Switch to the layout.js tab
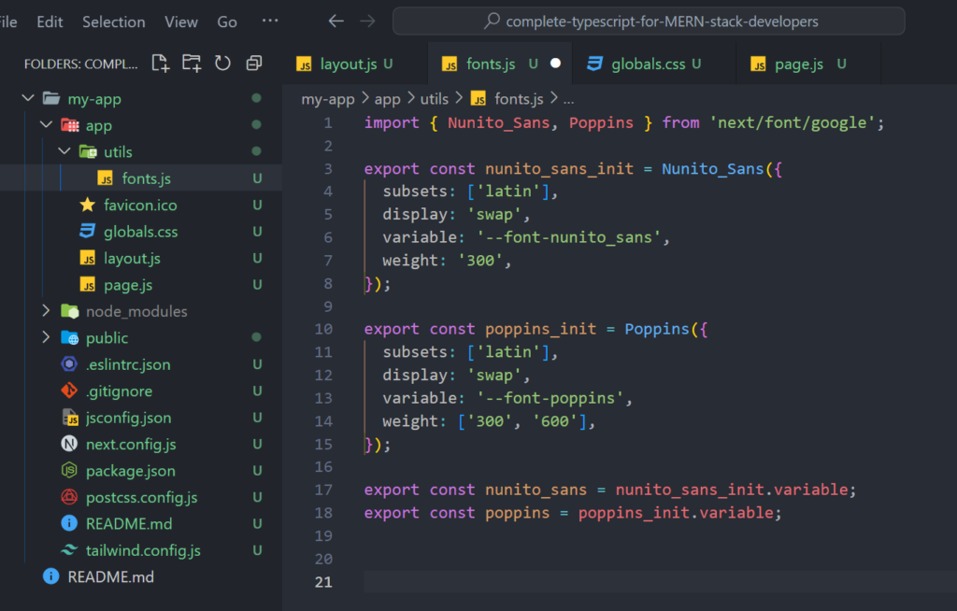The width and height of the screenshot is (957, 611). pyautogui.click(x=348, y=64)
